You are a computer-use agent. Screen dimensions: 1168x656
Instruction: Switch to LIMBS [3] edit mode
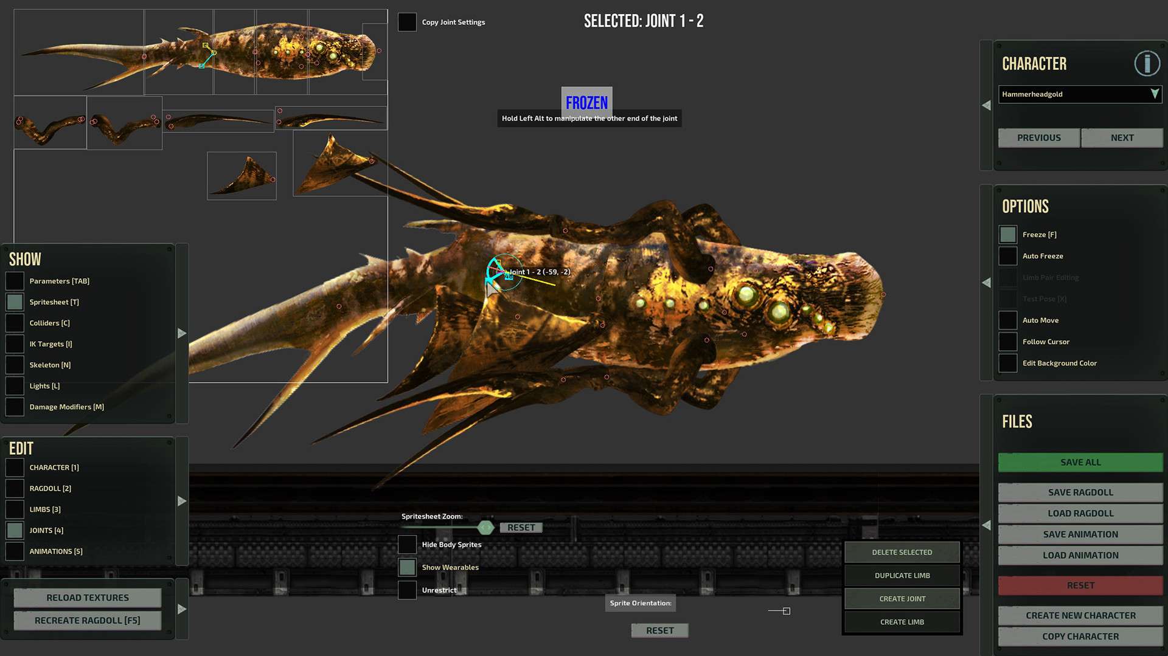(15, 509)
